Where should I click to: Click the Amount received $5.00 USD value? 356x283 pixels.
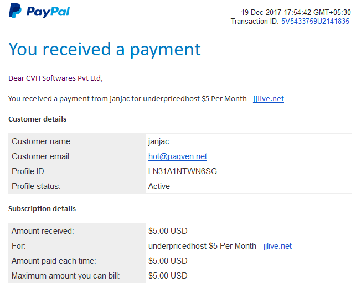click(168, 231)
